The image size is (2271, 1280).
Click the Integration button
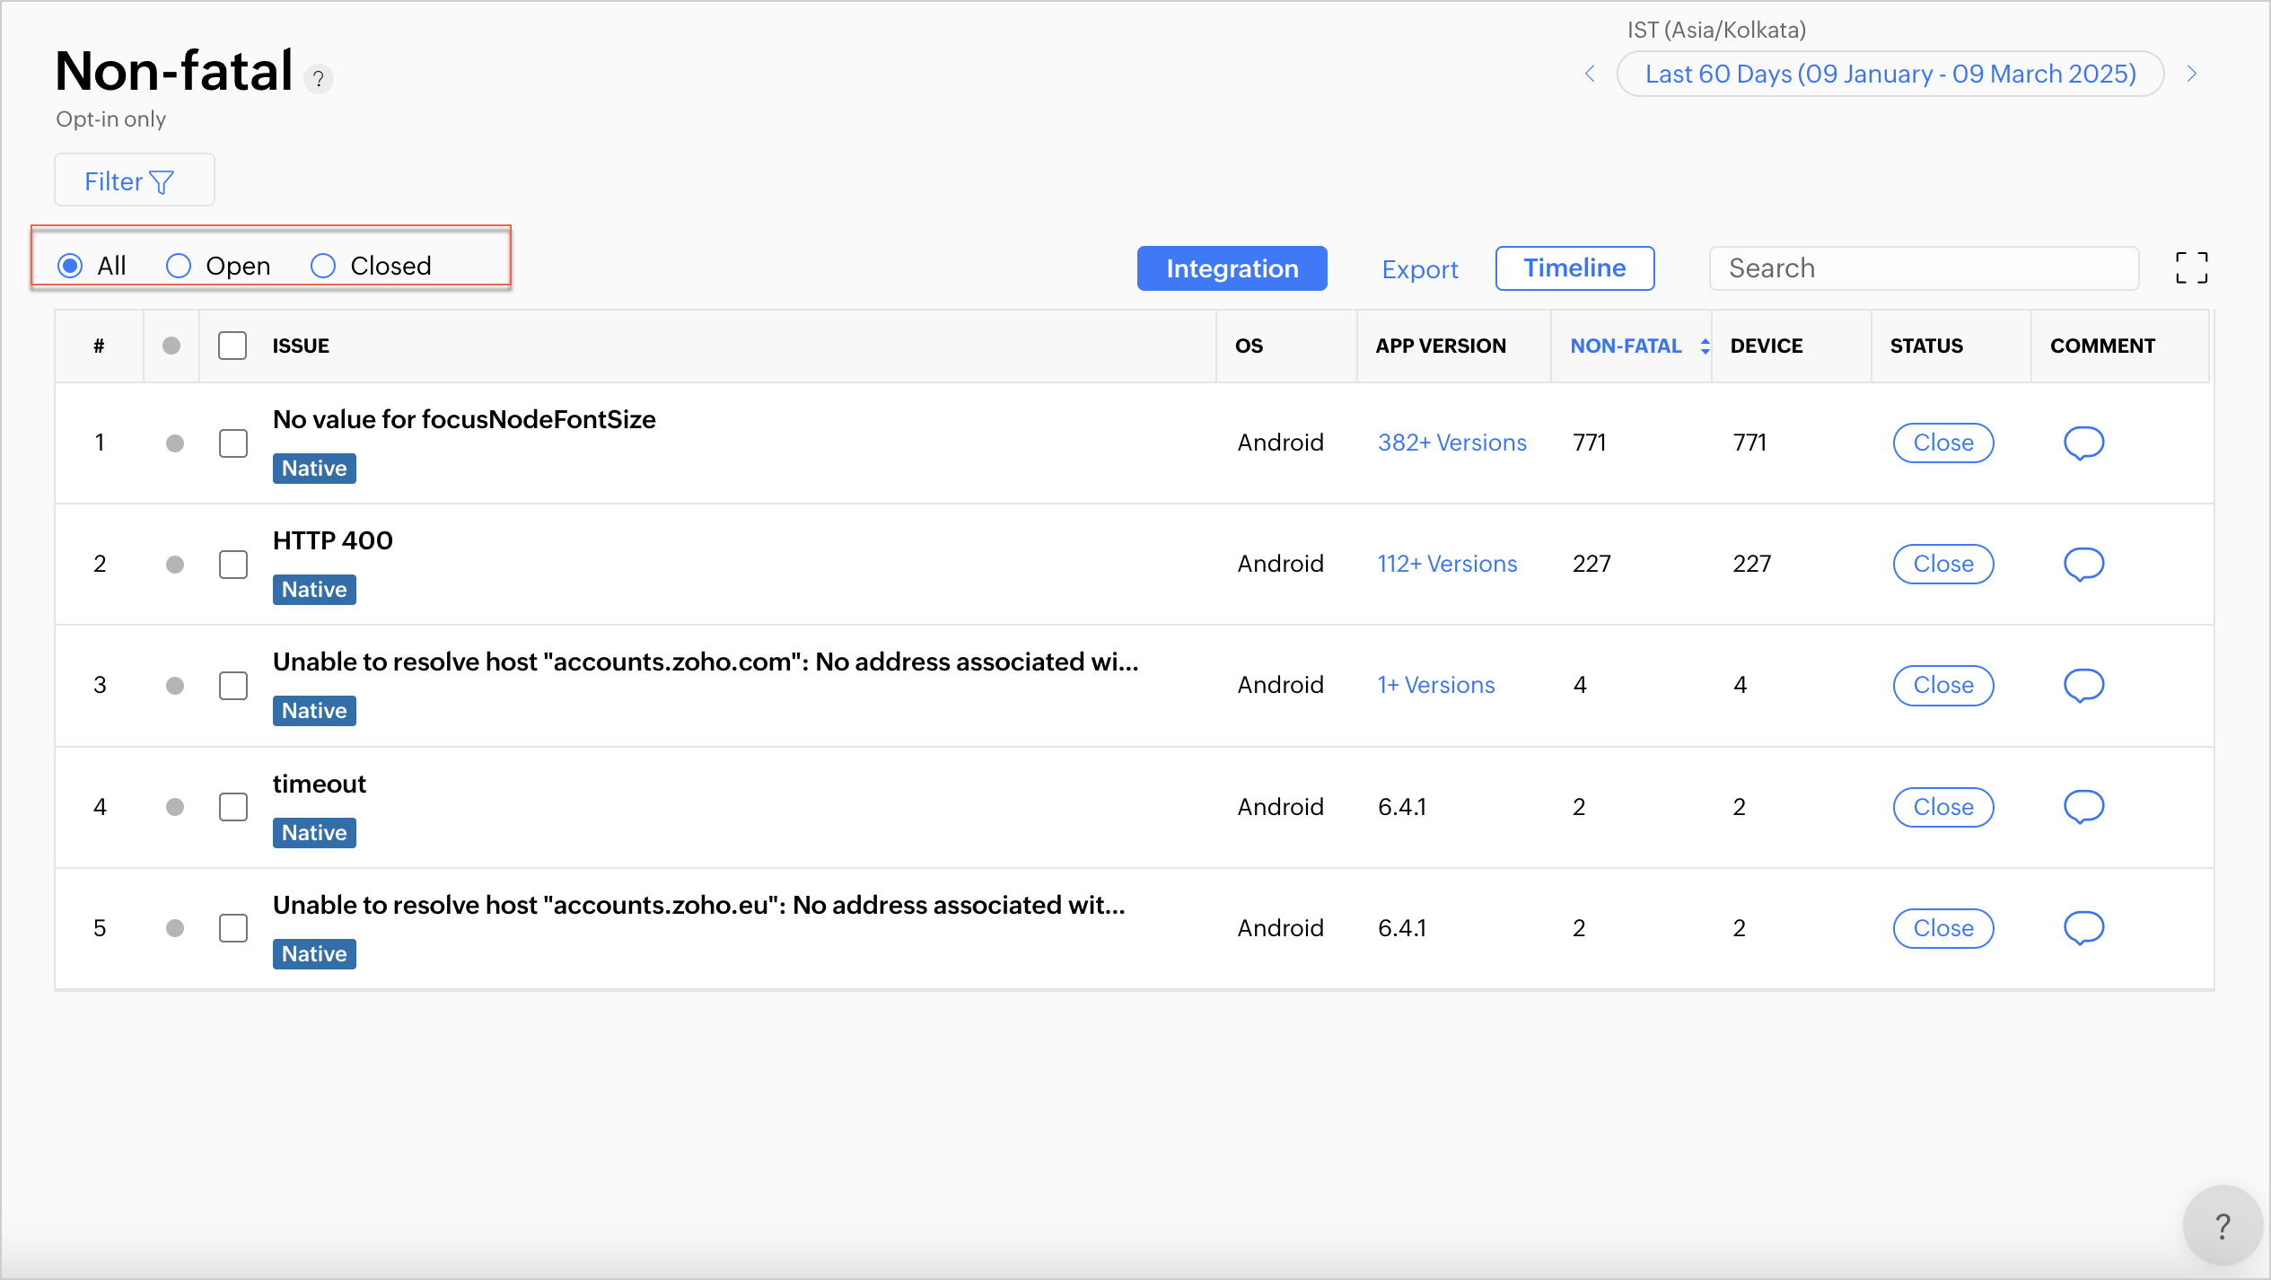click(1232, 268)
